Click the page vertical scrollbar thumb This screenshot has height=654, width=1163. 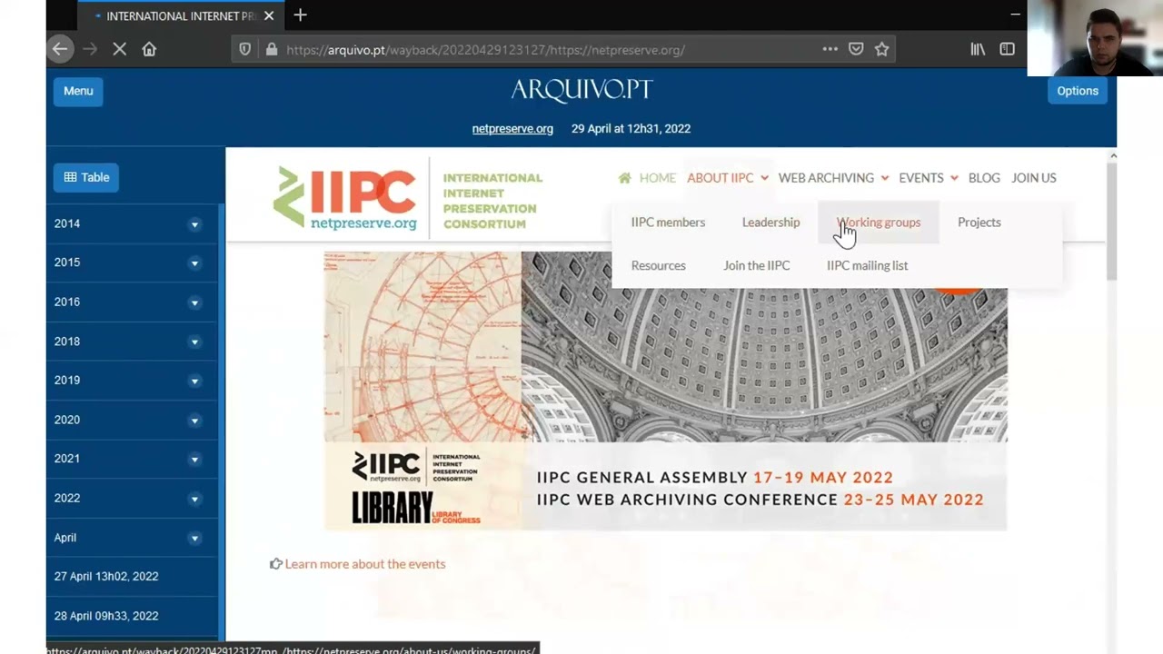[x=1111, y=223]
